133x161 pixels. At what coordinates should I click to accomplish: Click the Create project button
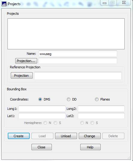pos(19,136)
